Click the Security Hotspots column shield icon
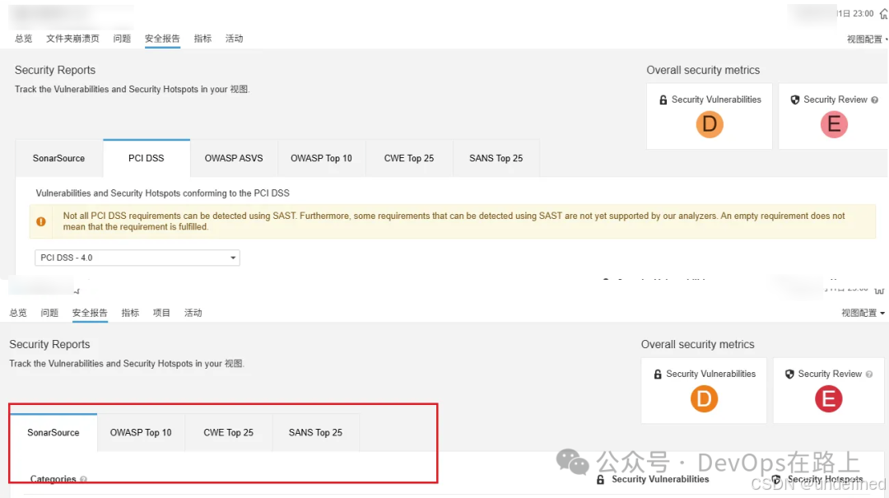The image size is (889, 498). tap(776, 480)
